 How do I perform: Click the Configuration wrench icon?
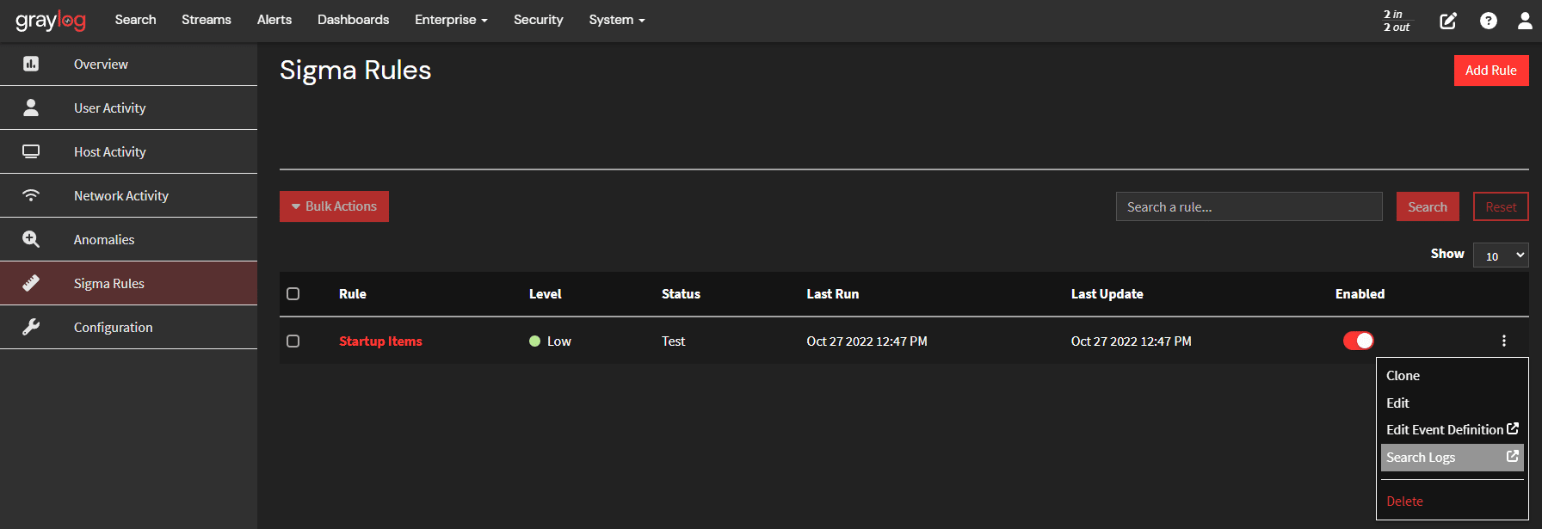click(31, 327)
